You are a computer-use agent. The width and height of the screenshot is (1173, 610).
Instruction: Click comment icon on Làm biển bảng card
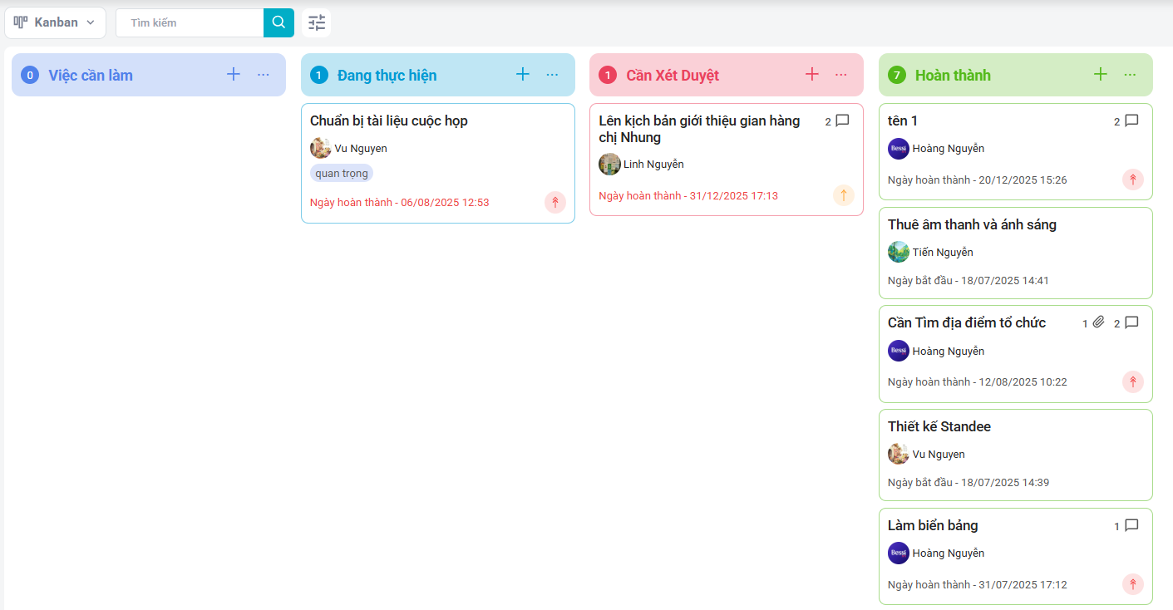pyautogui.click(x=1131, y=525)
